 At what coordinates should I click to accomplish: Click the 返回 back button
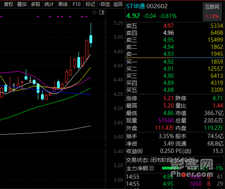(118, 4)
